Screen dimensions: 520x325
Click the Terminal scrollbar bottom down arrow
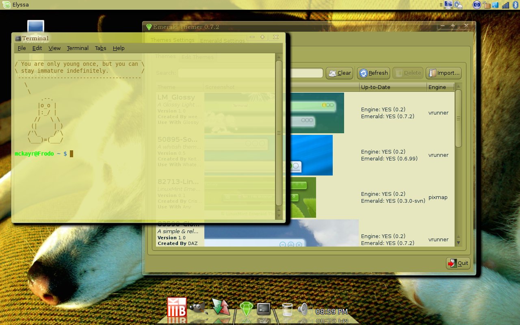[279, 216]
